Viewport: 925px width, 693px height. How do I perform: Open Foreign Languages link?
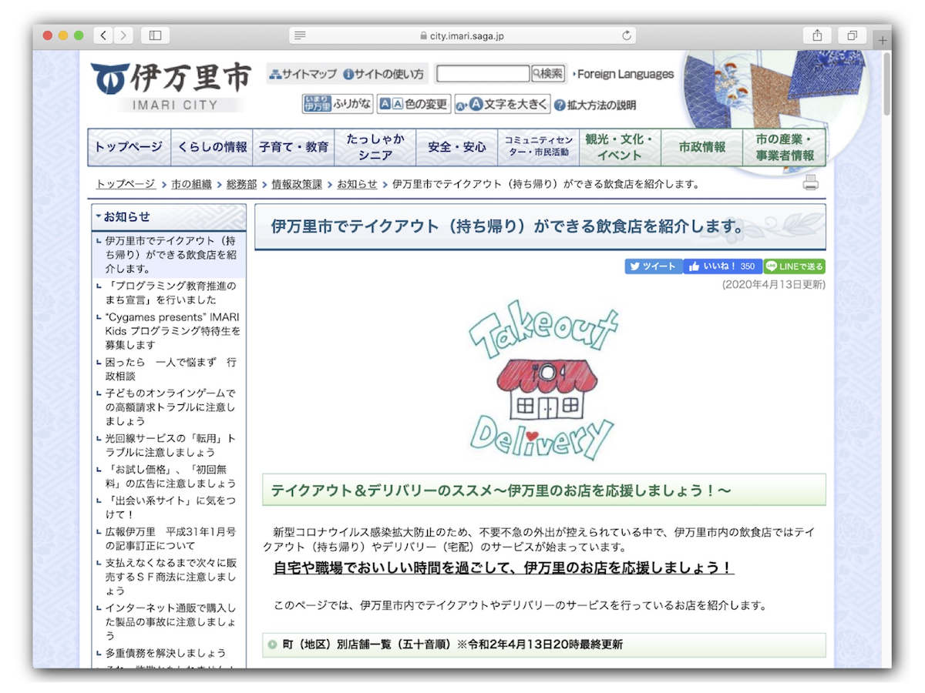(624, 75)
